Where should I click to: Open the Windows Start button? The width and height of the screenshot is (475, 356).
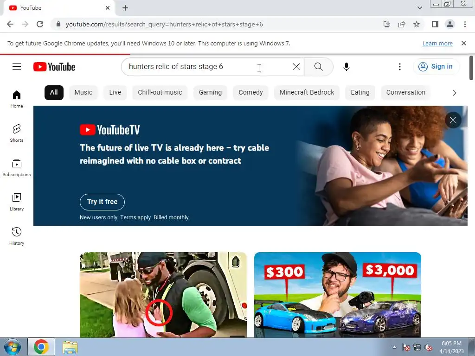click(x=12, y=347)
